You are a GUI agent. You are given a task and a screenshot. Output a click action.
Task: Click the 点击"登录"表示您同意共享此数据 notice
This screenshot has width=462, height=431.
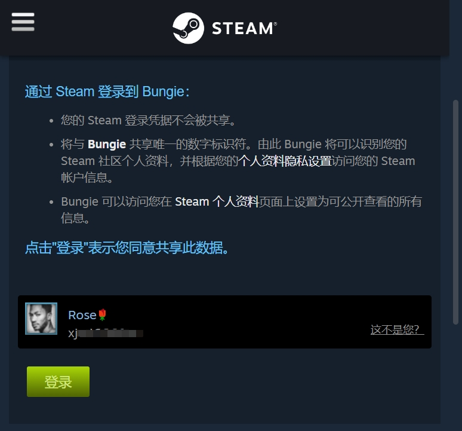[127, 247]
